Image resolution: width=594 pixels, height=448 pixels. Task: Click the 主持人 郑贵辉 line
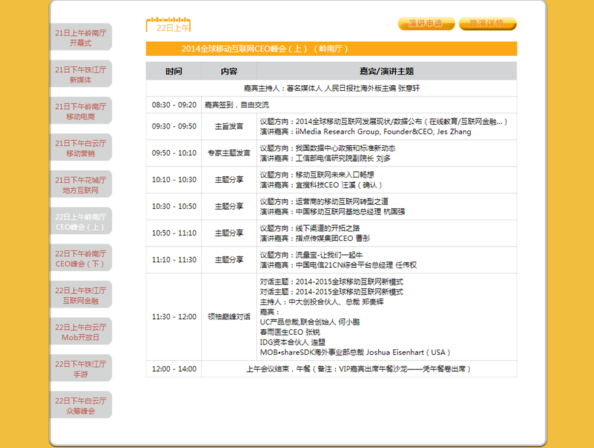tap(322, 302)
